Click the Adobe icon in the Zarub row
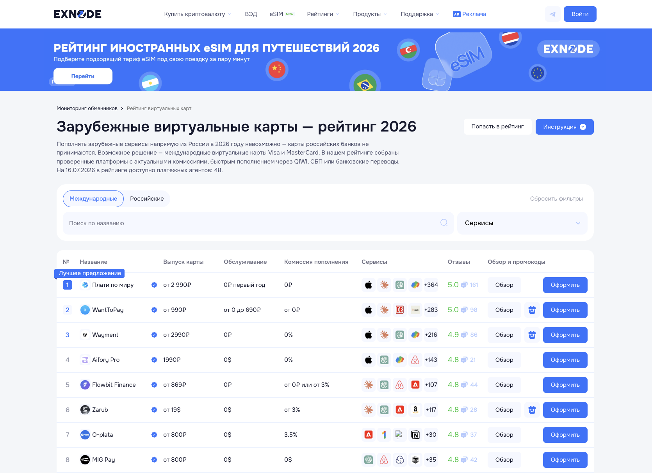 coord(400,410)
